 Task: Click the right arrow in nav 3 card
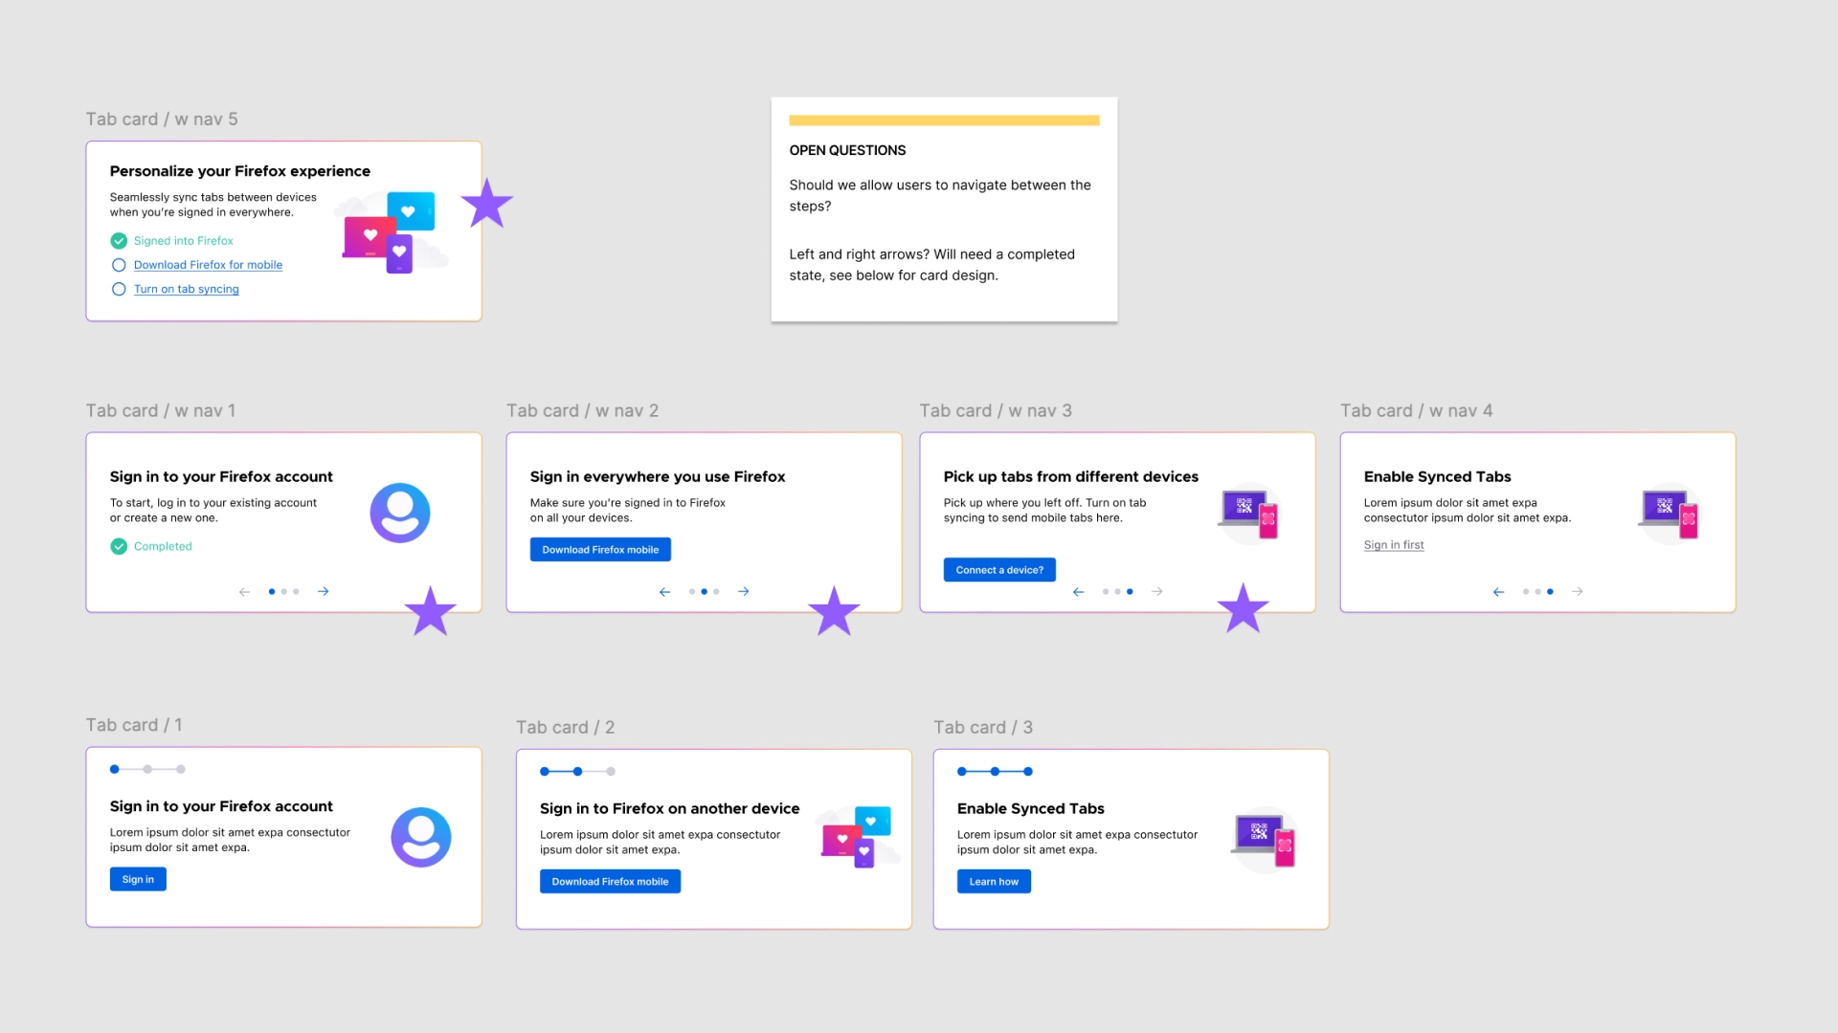pos(1157,592)
